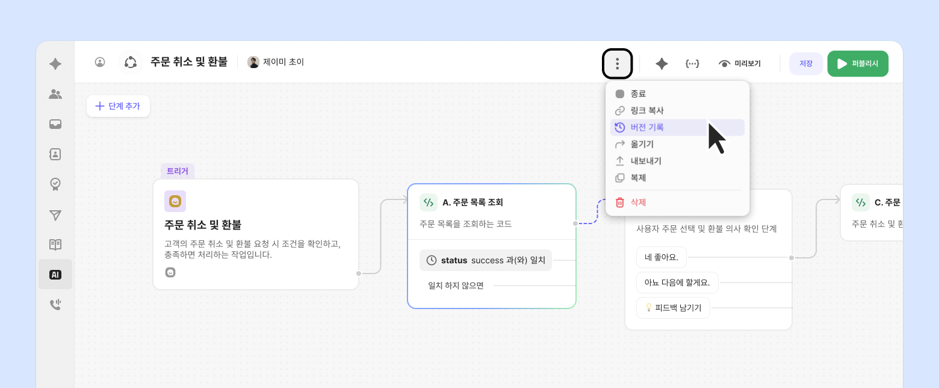This screenshot has height=388, width=939.
Task: Select the 네 좋아요. response option
Action: 661,258
